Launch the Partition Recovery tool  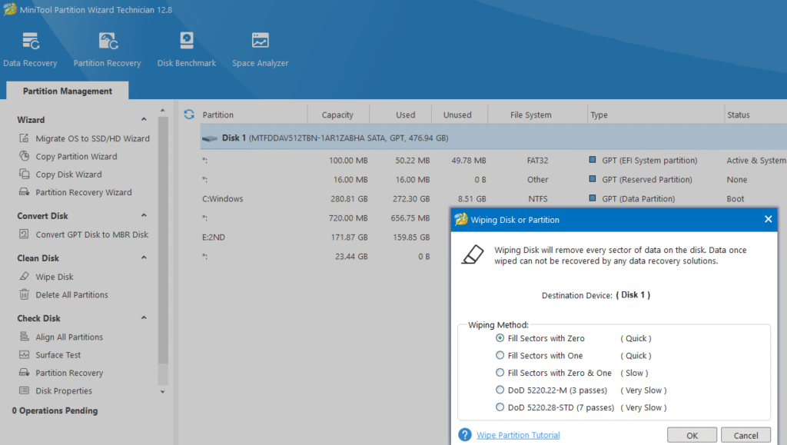(x=107, y=49)
